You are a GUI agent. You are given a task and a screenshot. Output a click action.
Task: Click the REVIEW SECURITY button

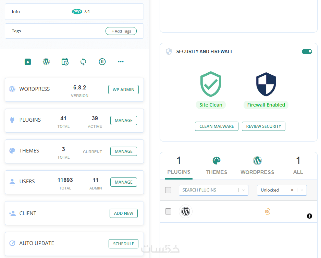coord(263,126)
